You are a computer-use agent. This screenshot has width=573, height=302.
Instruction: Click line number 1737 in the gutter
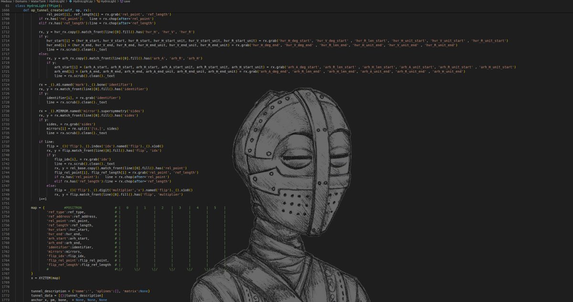coord(5,142)
